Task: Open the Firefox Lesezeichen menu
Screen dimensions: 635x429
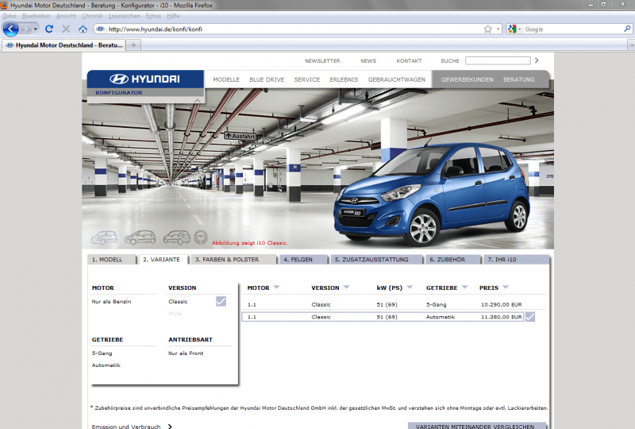Action: tap(124, 16)
